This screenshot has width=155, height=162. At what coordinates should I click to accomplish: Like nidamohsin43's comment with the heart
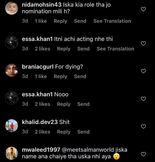(x=143, y=9)
